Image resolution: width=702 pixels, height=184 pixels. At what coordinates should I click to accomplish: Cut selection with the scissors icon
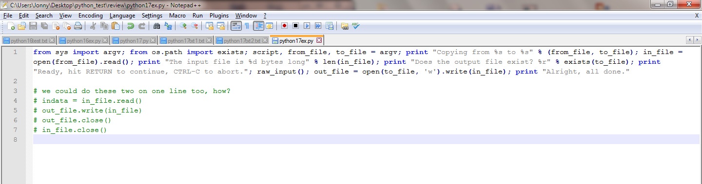click(93, 26)
